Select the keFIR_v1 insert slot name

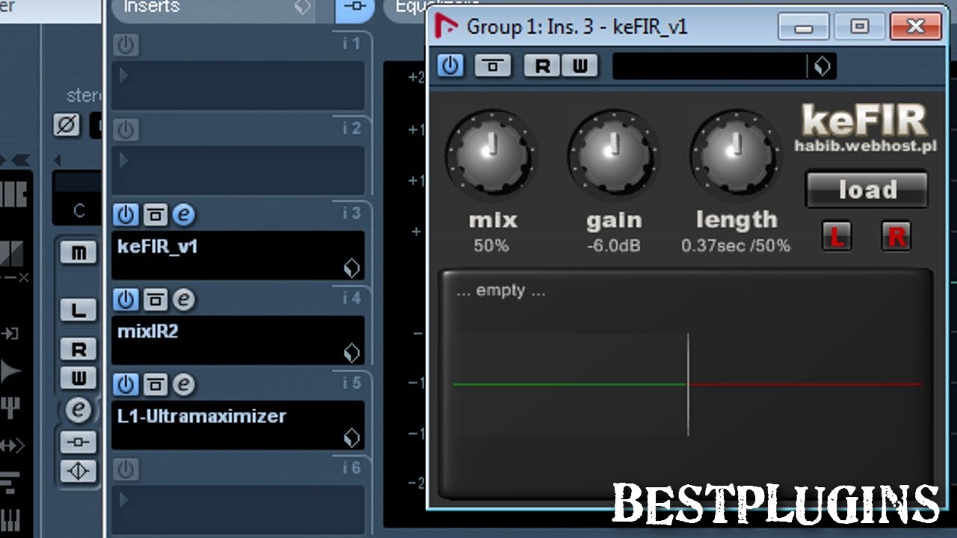[157, 247]
